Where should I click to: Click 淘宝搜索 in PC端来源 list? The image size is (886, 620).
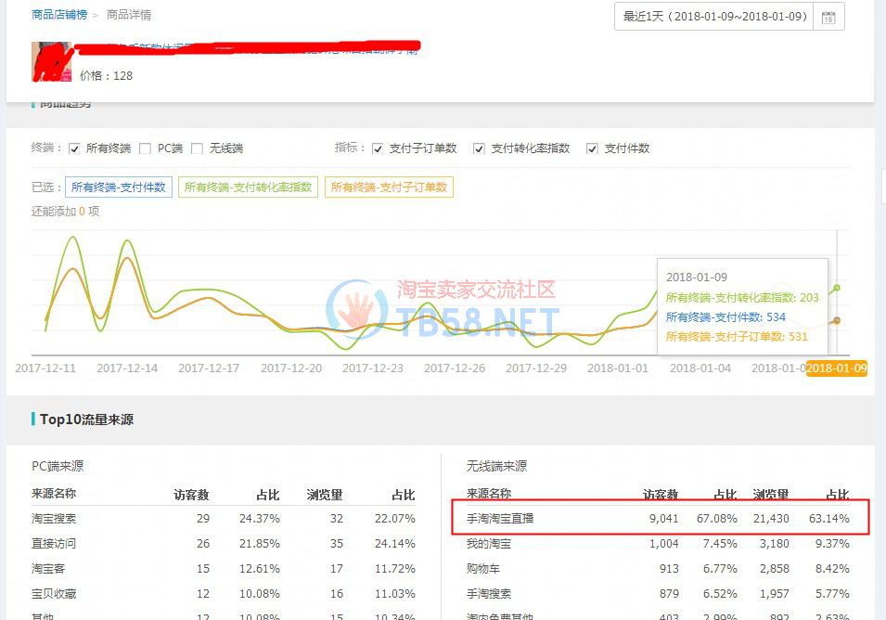(x=54, y=519)
